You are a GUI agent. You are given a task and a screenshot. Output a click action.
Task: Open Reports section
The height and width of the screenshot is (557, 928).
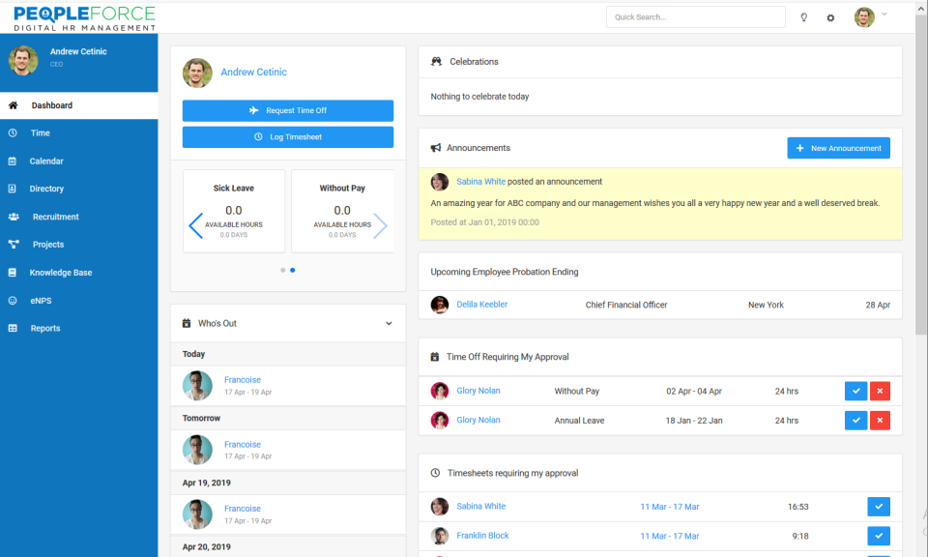pyautogui.click(x=78, y=329)
